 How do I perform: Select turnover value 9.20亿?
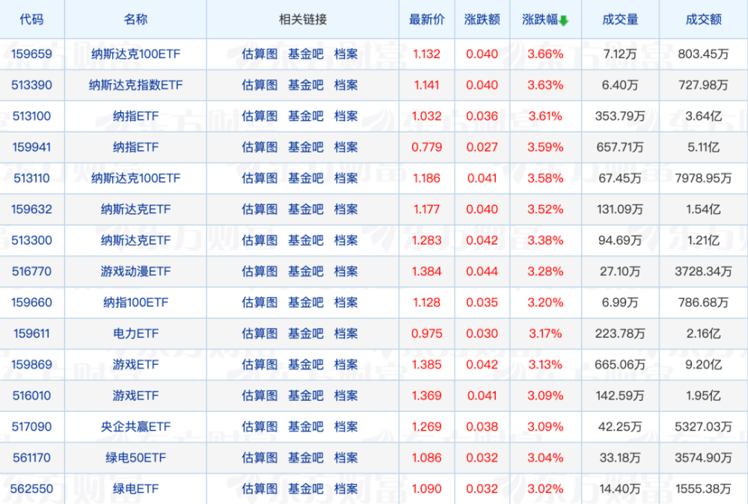point(703,364)
